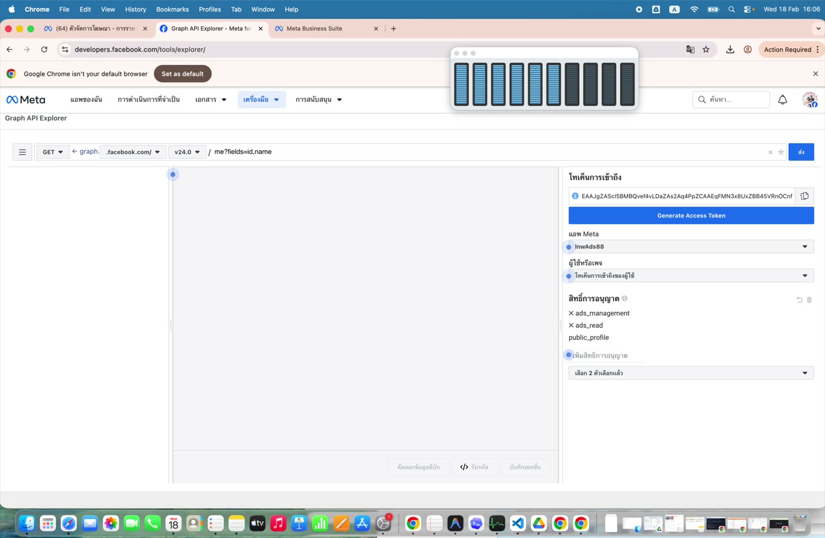This screenshot has width=825, height=538.
Task: Switch to the ads manager tab labeled (64)
Action: [95, 28]
